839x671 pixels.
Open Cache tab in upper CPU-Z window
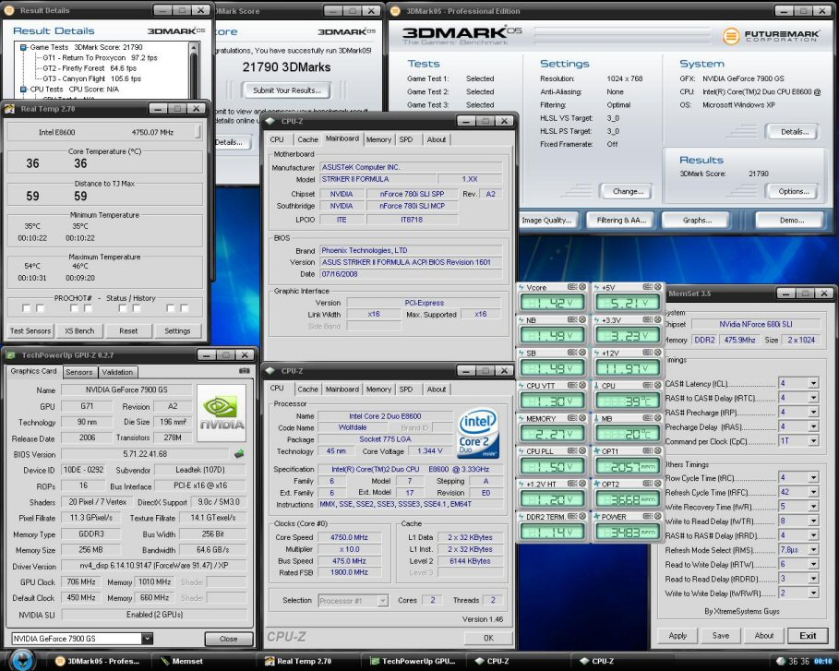point(307,139)
